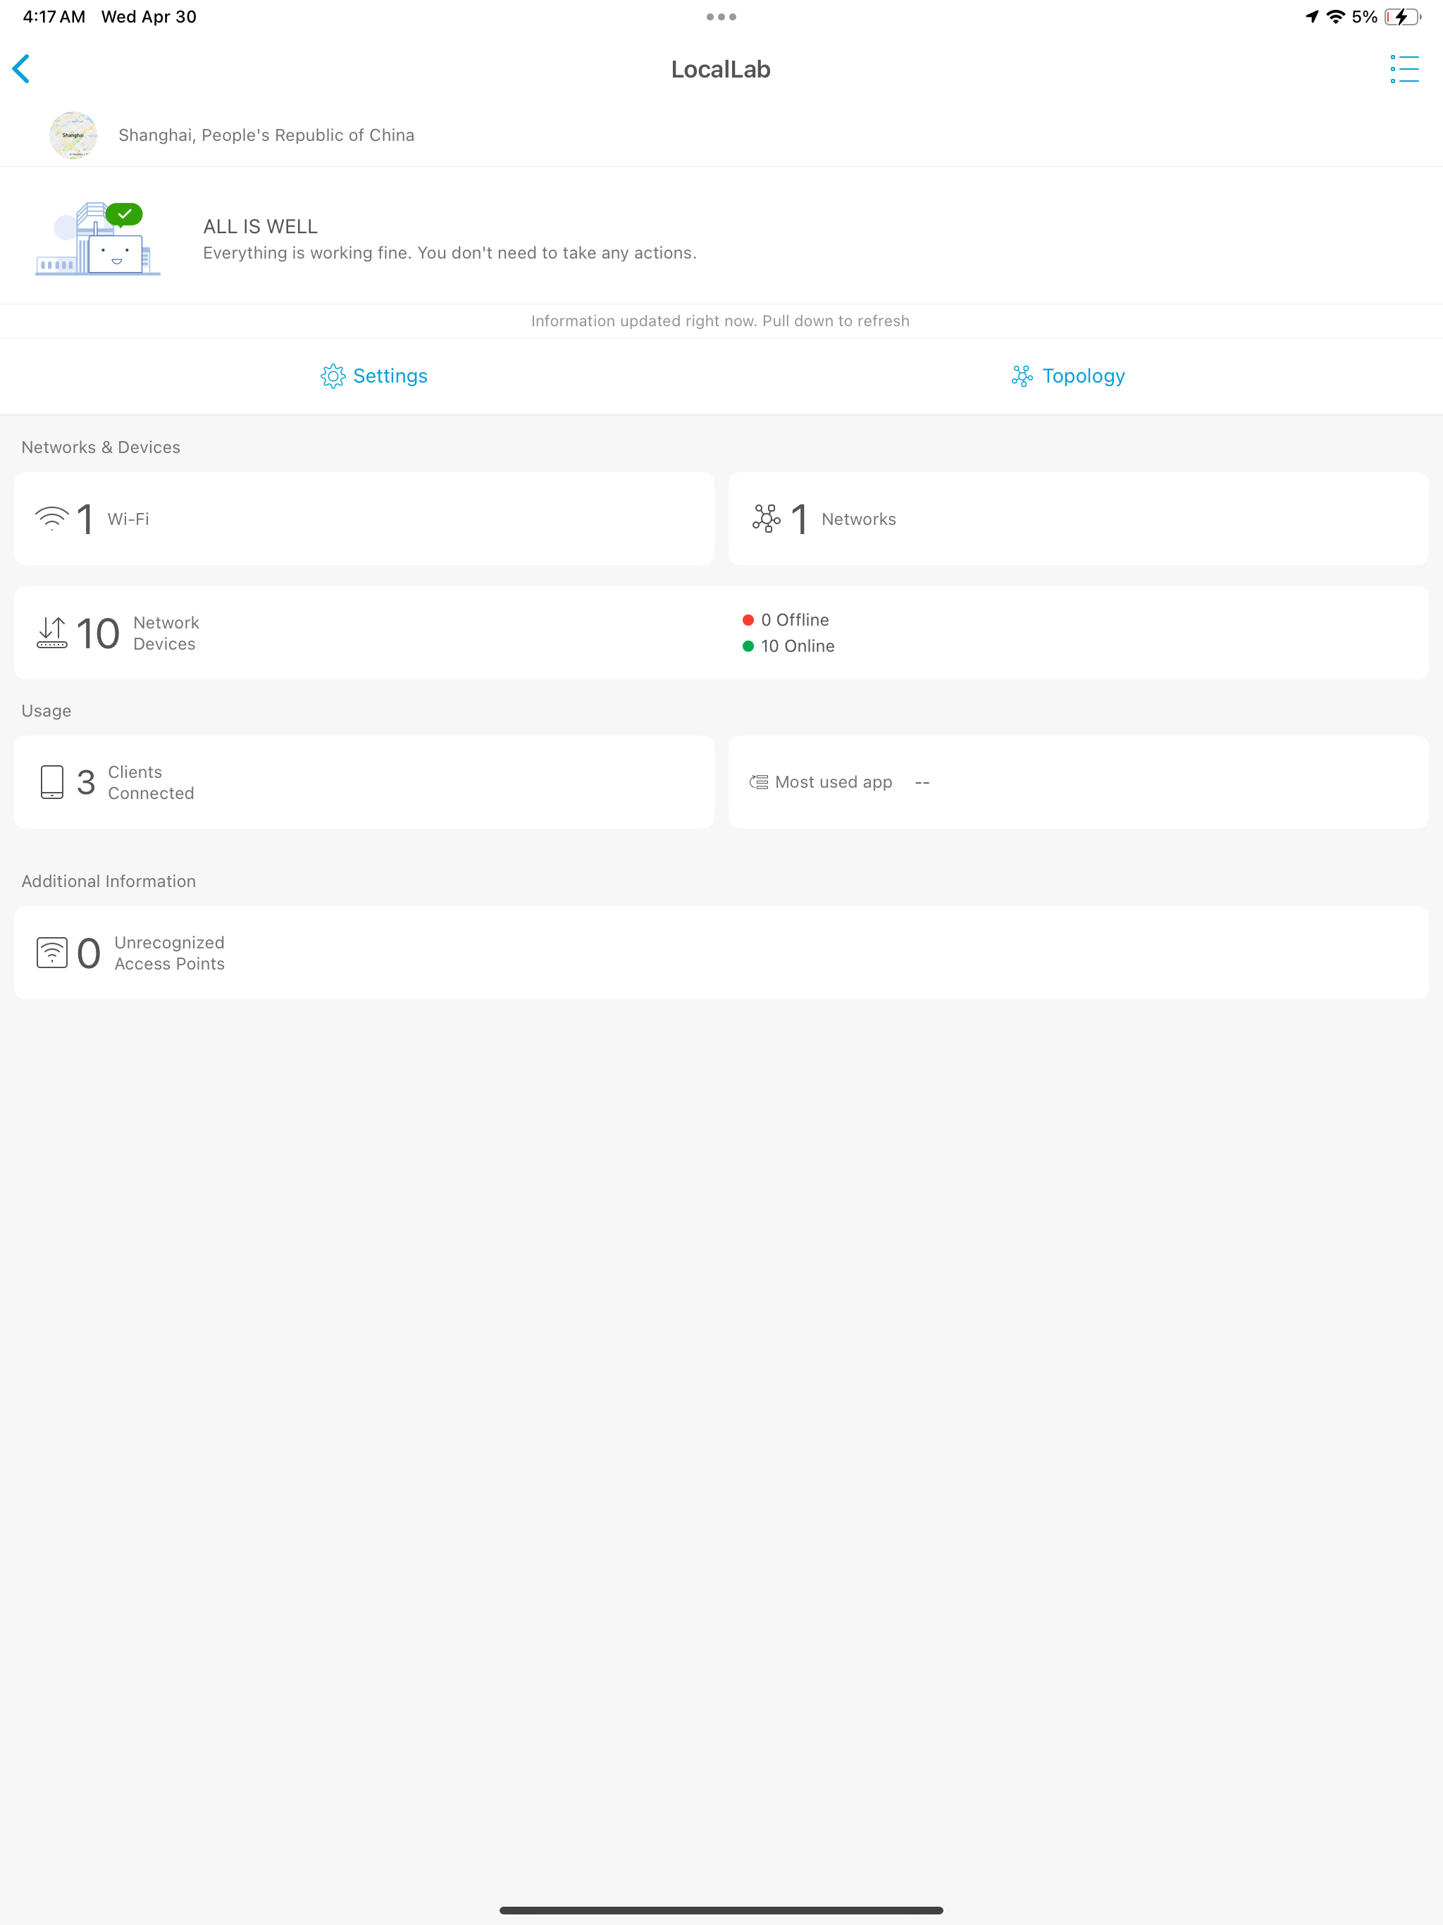Tap the Wi-Fi status bar icon
This screenshot has width=1443, height=1925.
(x=1335, y=16)
